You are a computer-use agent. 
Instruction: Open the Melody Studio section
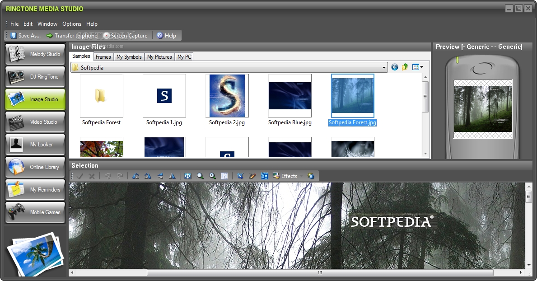coord(35,54)
